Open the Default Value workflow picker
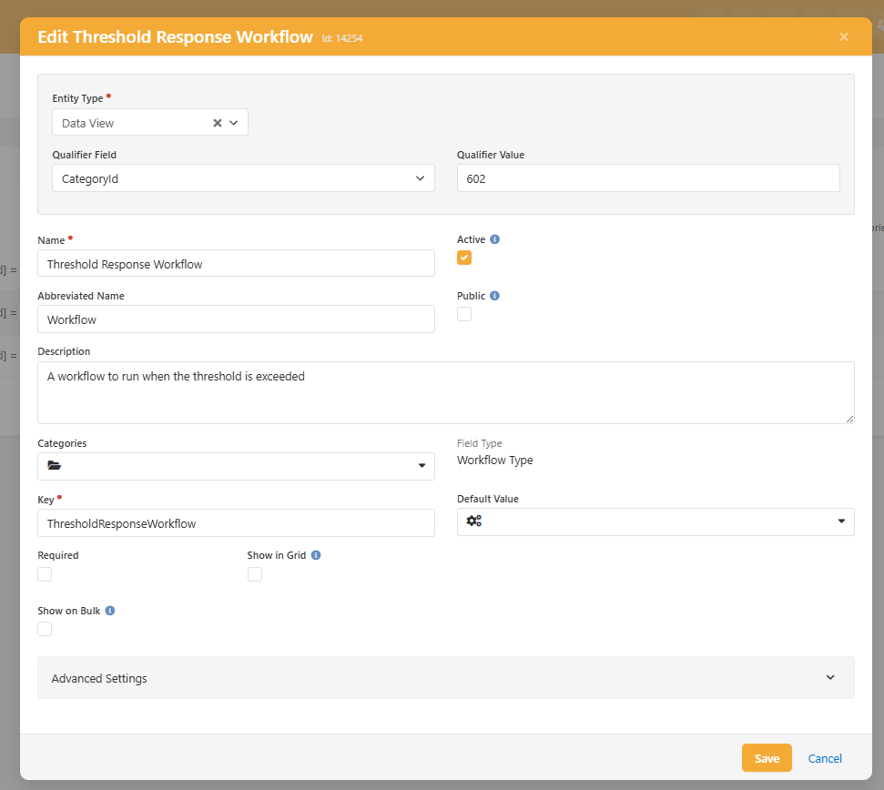The image size is (884, 790). (655, 522)
